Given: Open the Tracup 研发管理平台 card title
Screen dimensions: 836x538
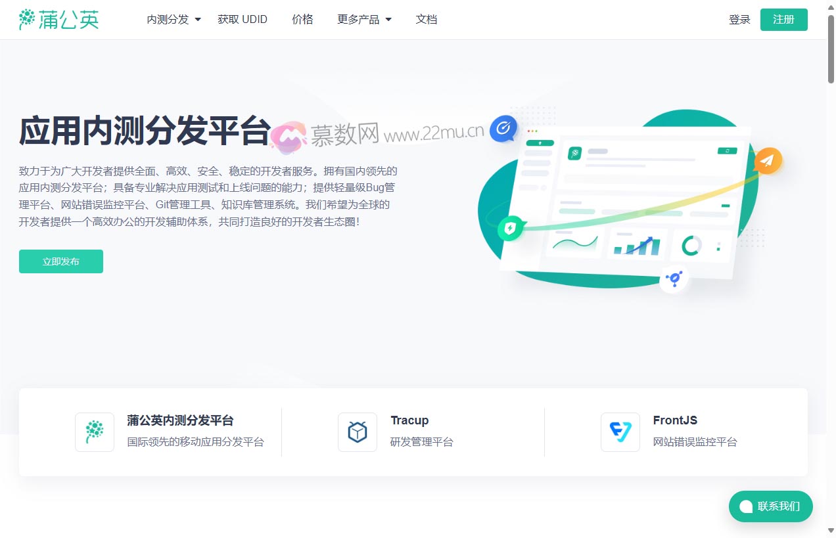Looking at the screenshot, I should coord(409,420).
